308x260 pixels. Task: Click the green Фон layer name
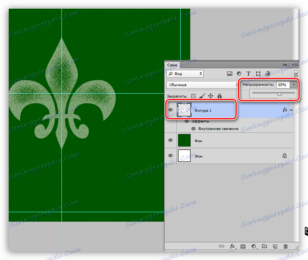(198, 141)
